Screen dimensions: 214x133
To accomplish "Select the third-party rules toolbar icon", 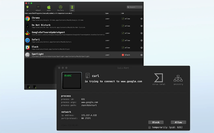I will click(x=61, y=8).
